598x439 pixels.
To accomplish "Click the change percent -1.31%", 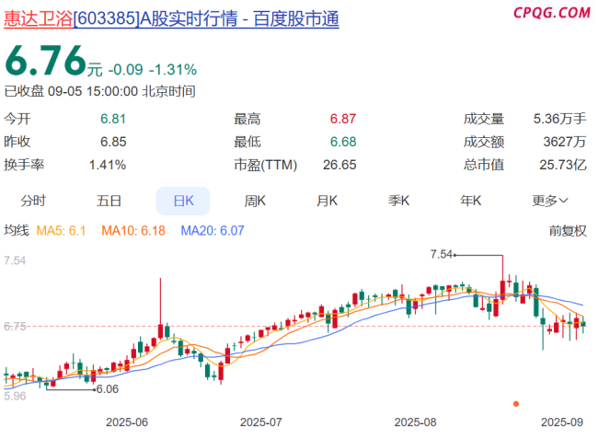I will (173, 70).
